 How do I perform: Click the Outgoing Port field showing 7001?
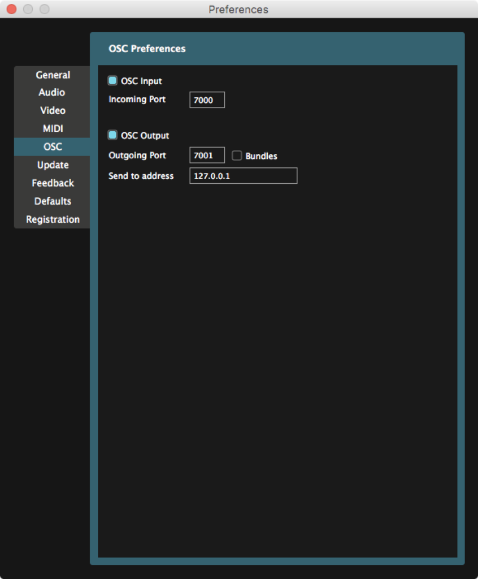click(x=207, y=155)
